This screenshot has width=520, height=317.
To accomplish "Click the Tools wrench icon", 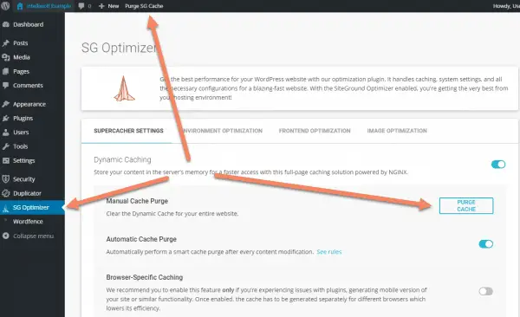I will pos(6,146).
